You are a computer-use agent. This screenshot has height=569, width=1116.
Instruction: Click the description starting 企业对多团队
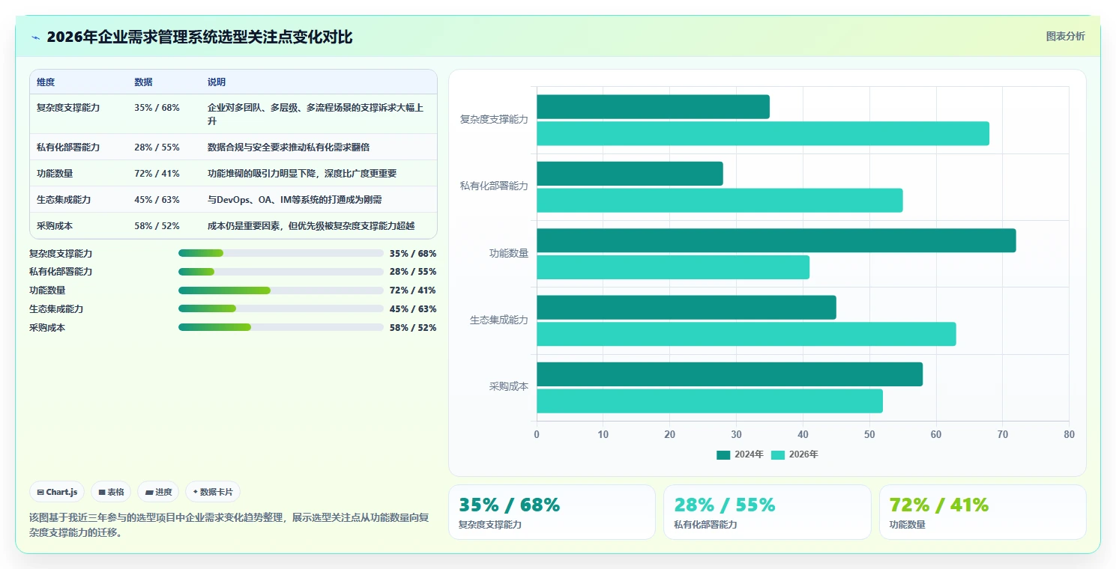316,115
